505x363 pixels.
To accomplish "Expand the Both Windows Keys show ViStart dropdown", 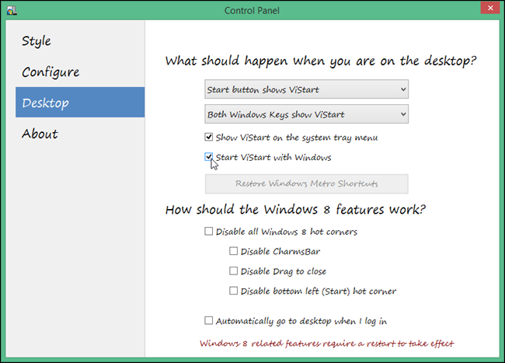I will tap(306, 114).
